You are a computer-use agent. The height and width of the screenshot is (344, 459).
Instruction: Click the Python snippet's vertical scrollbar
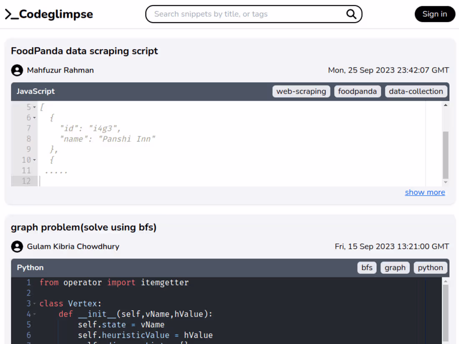[446, 313]
